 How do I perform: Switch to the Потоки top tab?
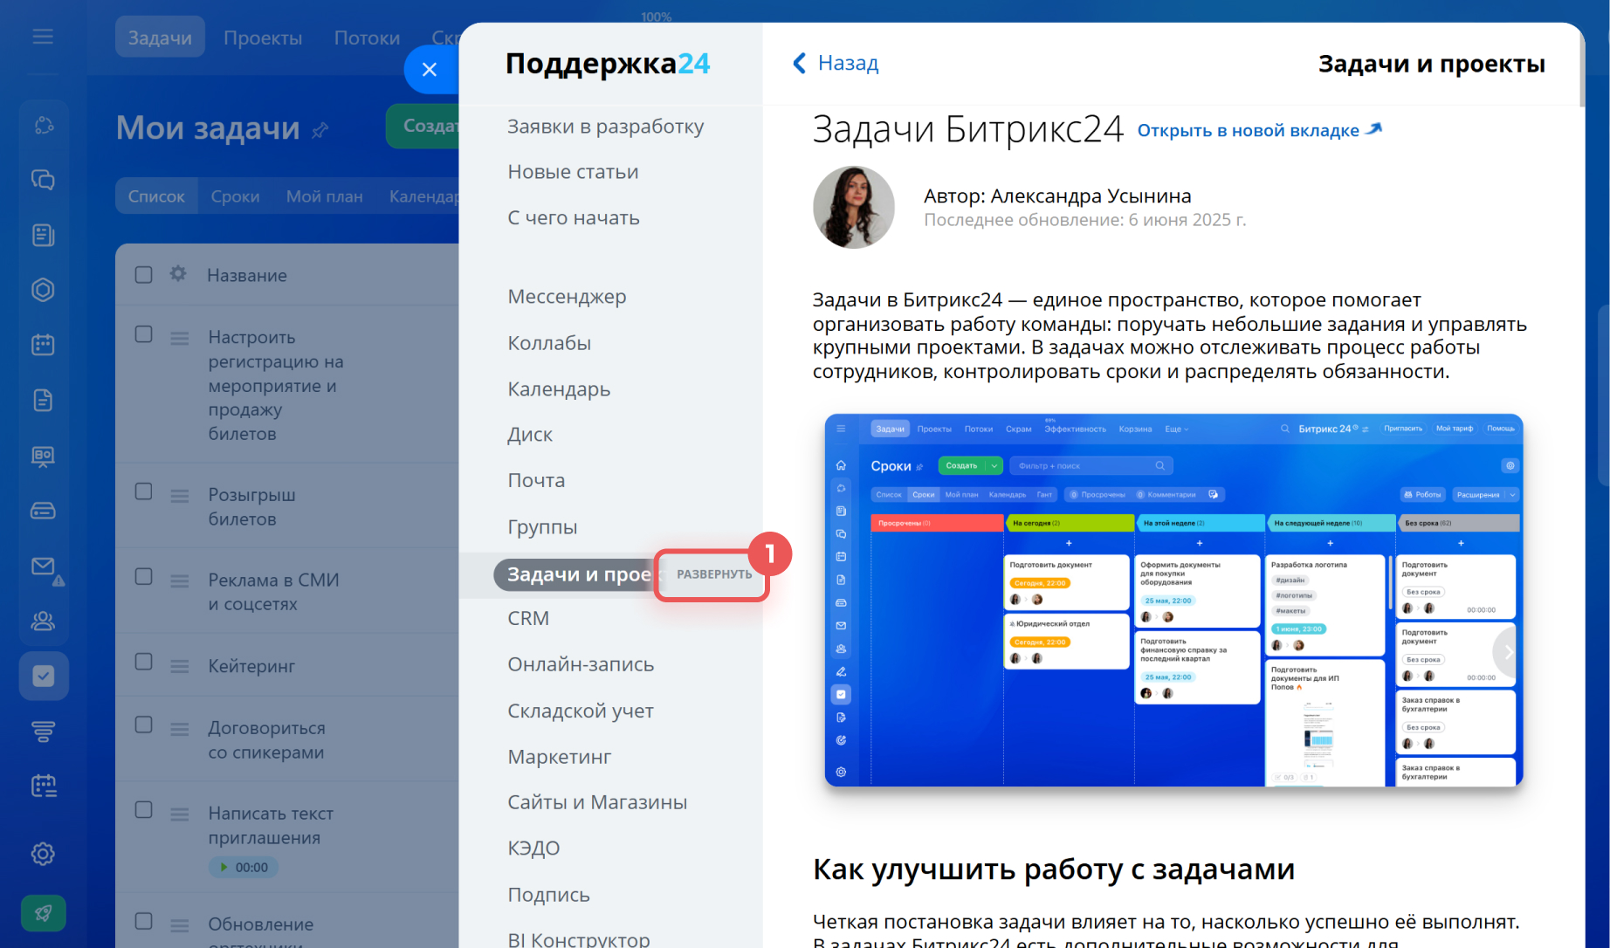coord(367,38)
